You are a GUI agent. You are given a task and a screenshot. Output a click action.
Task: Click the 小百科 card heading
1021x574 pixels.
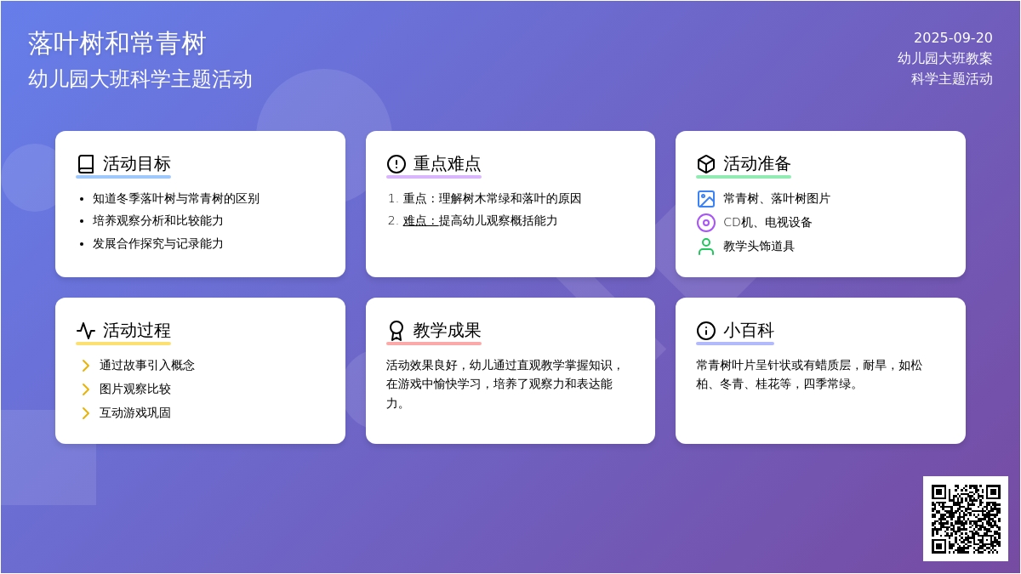coord(749,331)
